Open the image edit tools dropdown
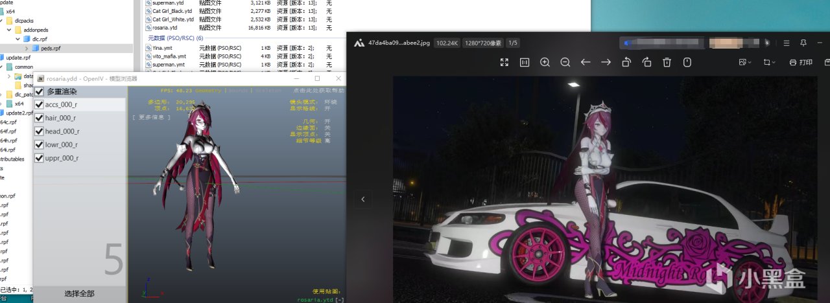 745,62
